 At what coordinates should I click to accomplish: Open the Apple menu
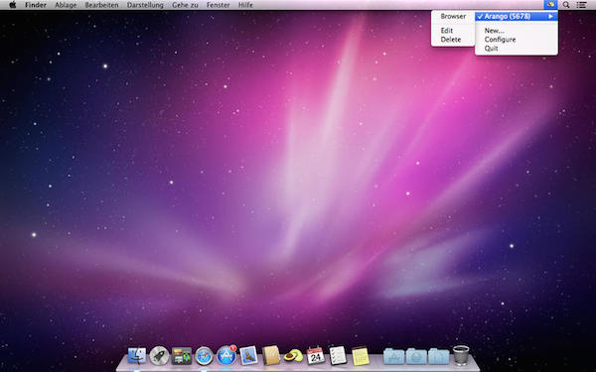(13, 5)
